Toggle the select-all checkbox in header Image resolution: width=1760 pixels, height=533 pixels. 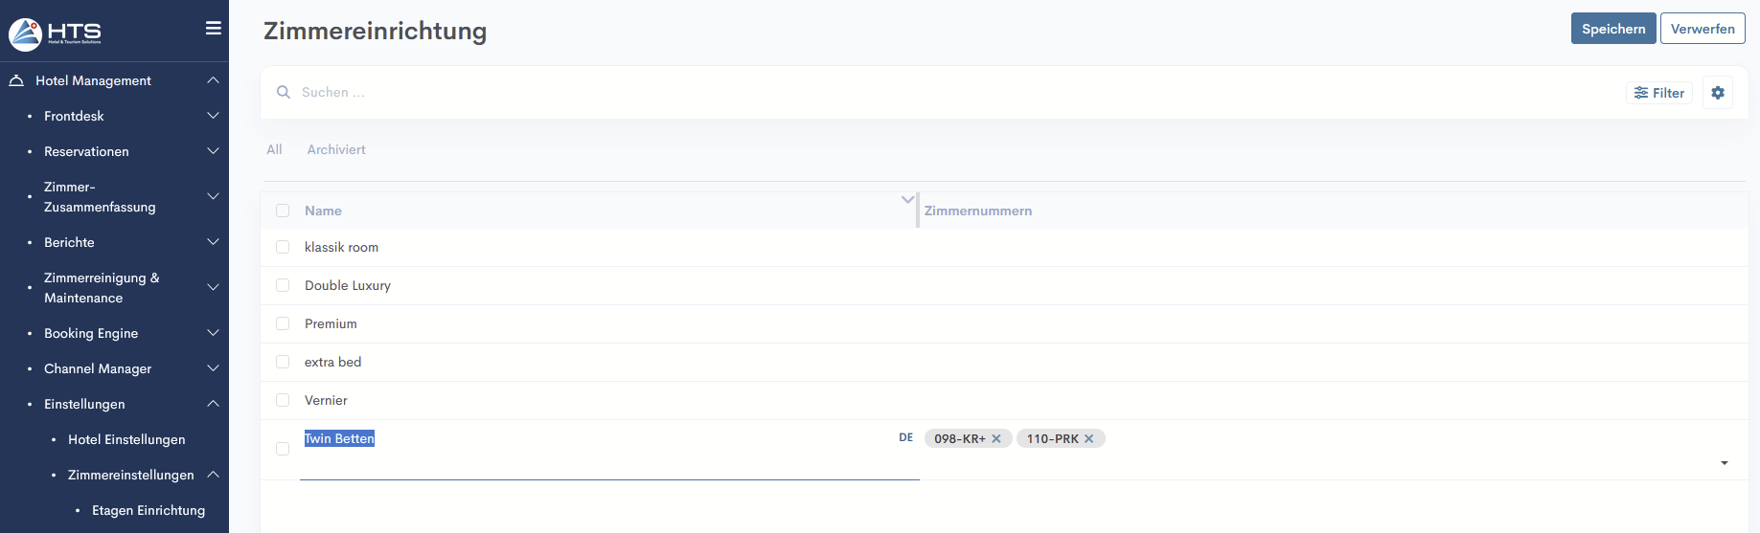[x=283, y=211]
